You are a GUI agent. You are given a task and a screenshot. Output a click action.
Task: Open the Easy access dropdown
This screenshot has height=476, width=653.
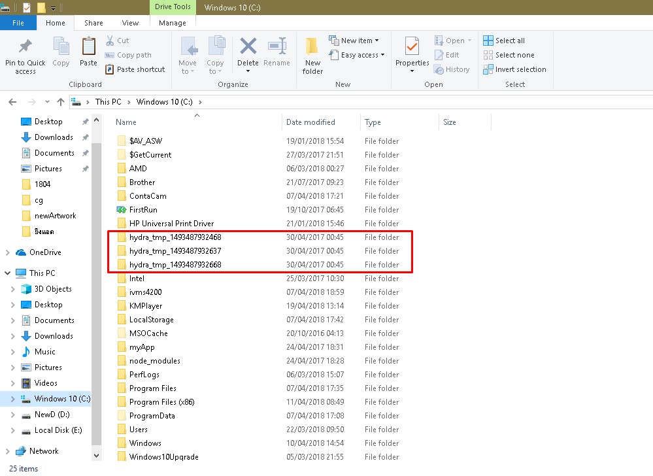[x=357, y=55]
